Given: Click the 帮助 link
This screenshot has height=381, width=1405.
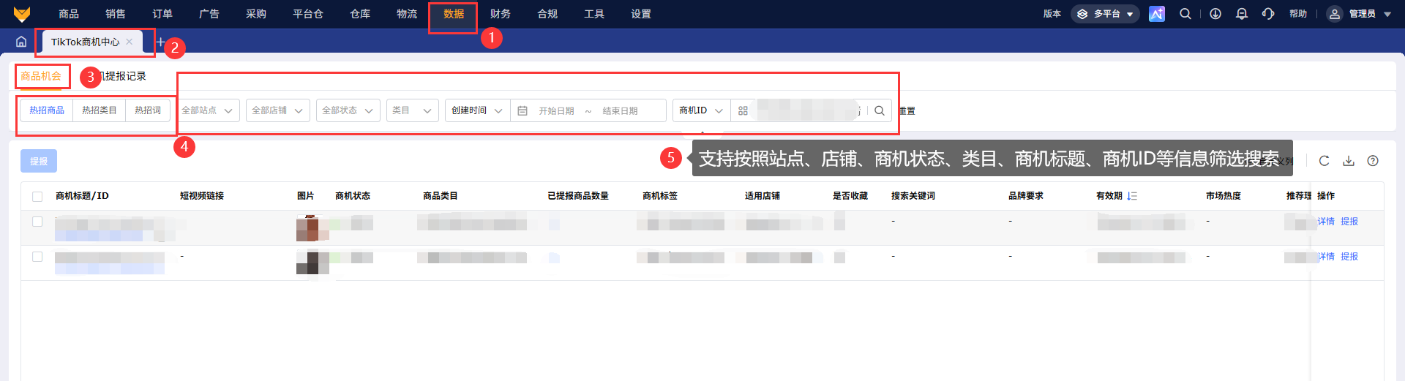Looking at the screenshot, I should coord(1298,14).
